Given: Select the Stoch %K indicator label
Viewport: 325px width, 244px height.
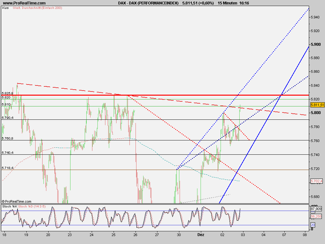Looking at the screenshot, I should point(10,207).
